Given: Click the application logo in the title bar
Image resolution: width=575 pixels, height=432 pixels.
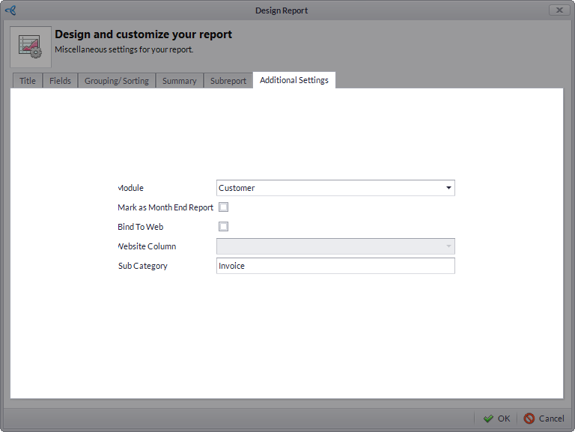Looking at the screenshot, I should pos(10,10).
